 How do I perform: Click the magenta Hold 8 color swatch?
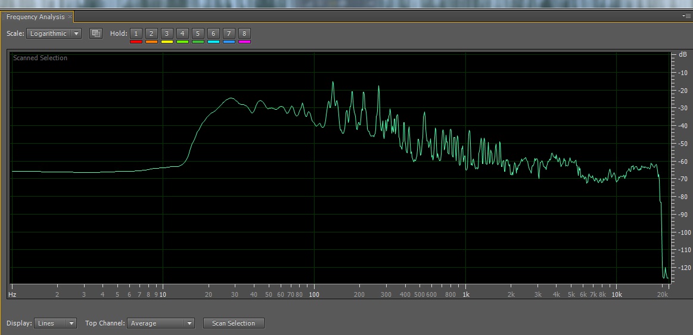click(x=244, y=42)
